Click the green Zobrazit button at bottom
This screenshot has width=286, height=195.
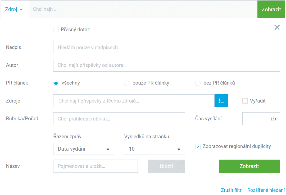point(249,166)
